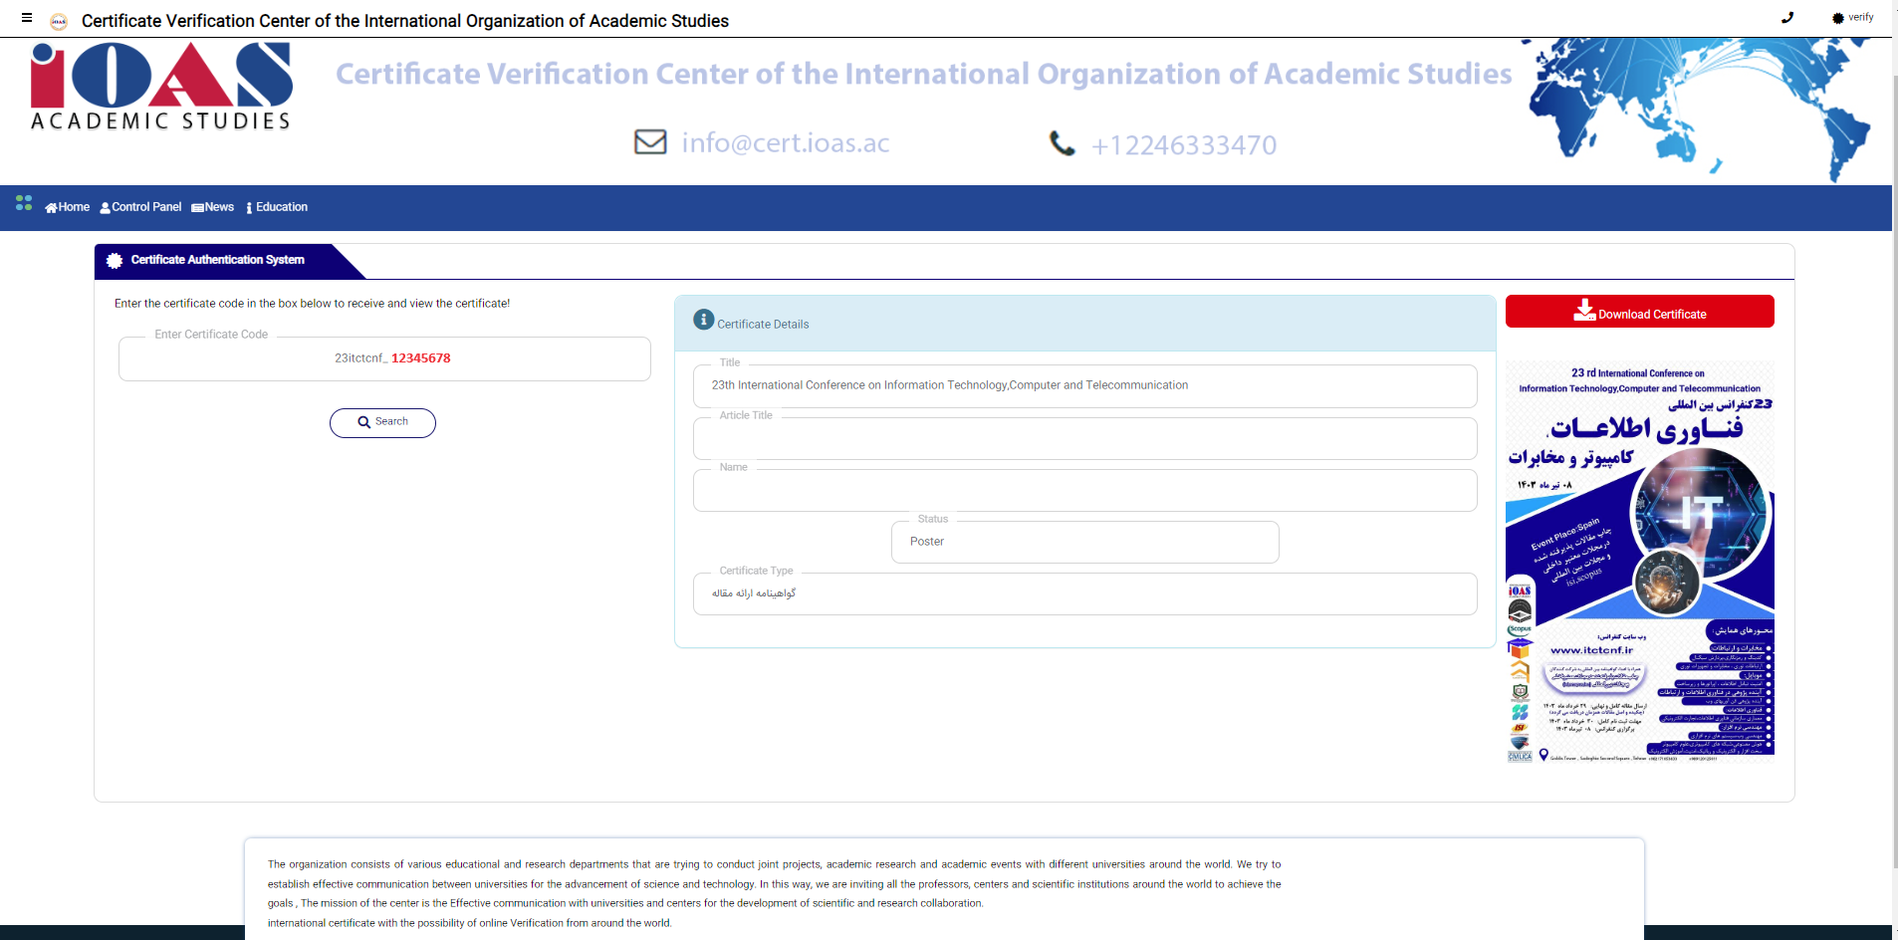Click the phone icon in top bar
The width and height of the screenshot is (1898, 940).
click(x=1787, y=17)
